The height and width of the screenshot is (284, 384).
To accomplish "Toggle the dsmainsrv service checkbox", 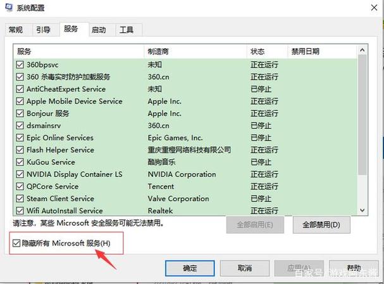I will pos(20,126).
